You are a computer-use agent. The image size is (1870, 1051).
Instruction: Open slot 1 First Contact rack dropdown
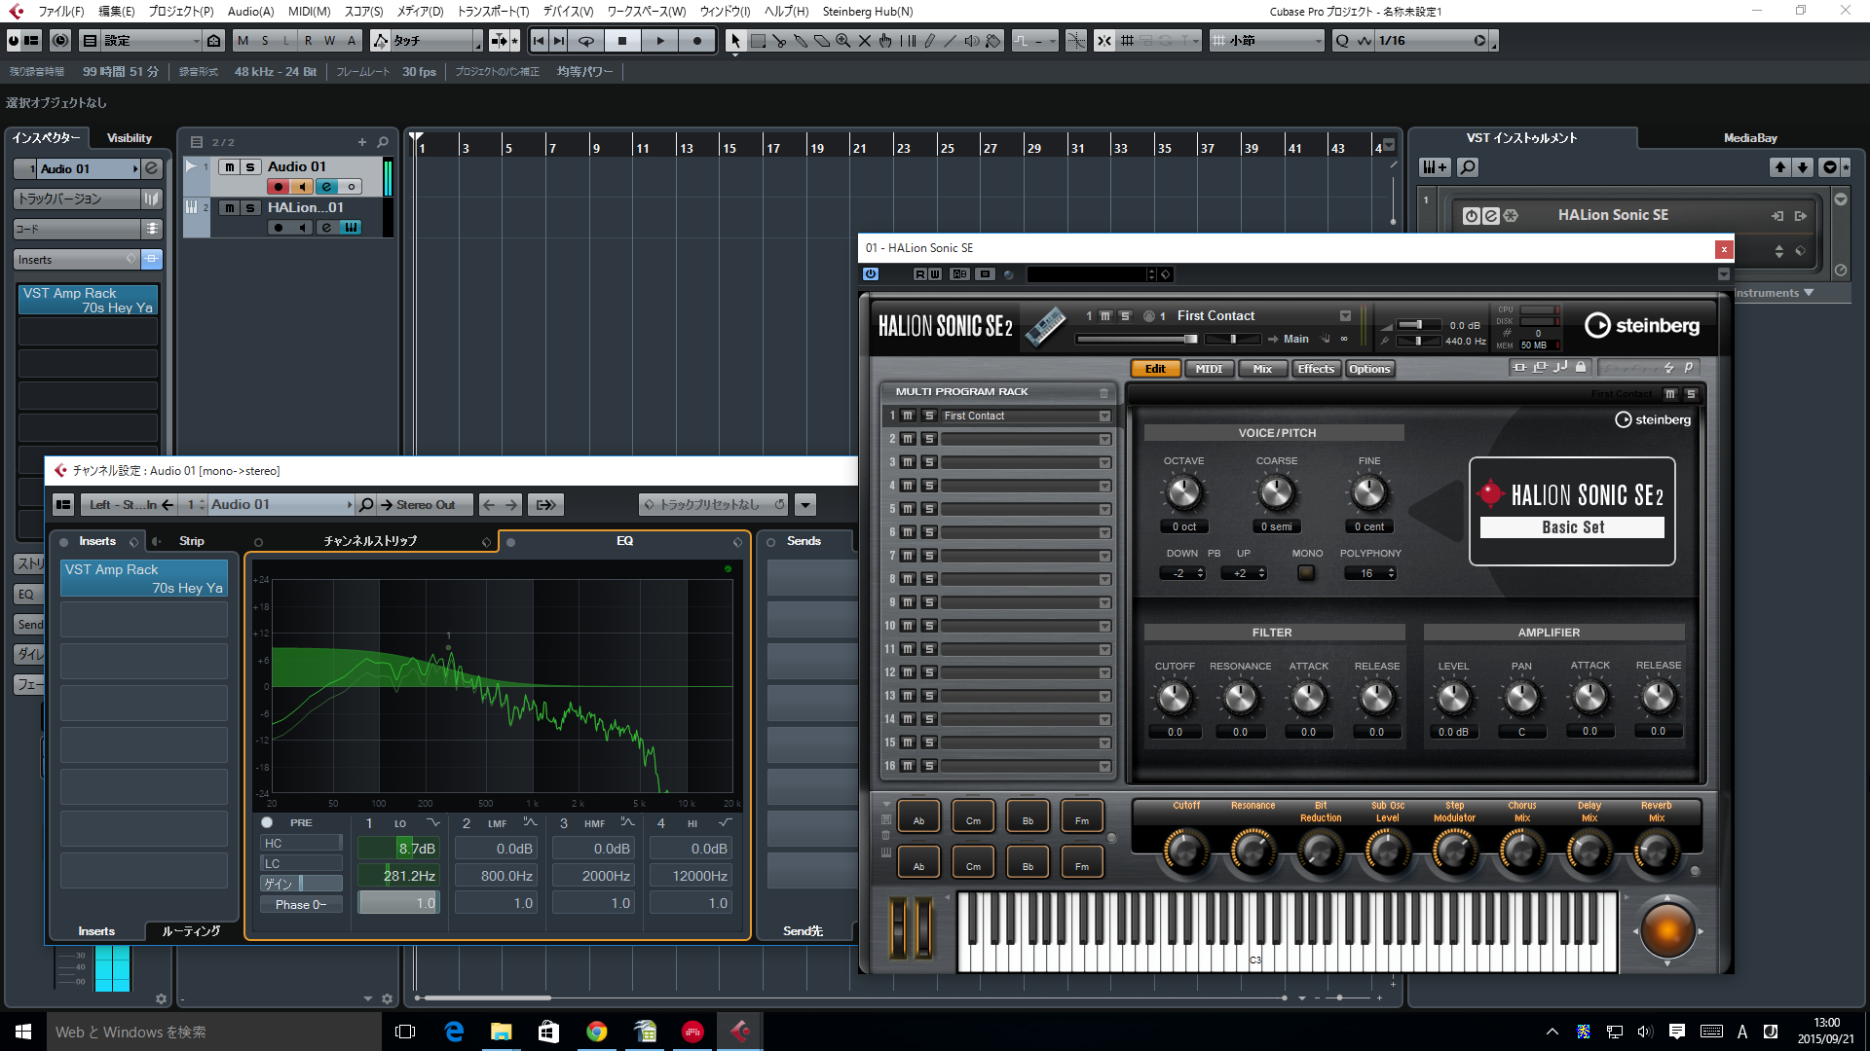1104,417
